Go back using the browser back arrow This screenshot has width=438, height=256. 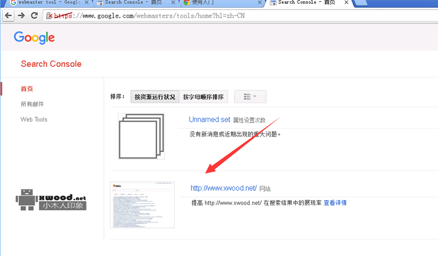[x=8, y=15]
